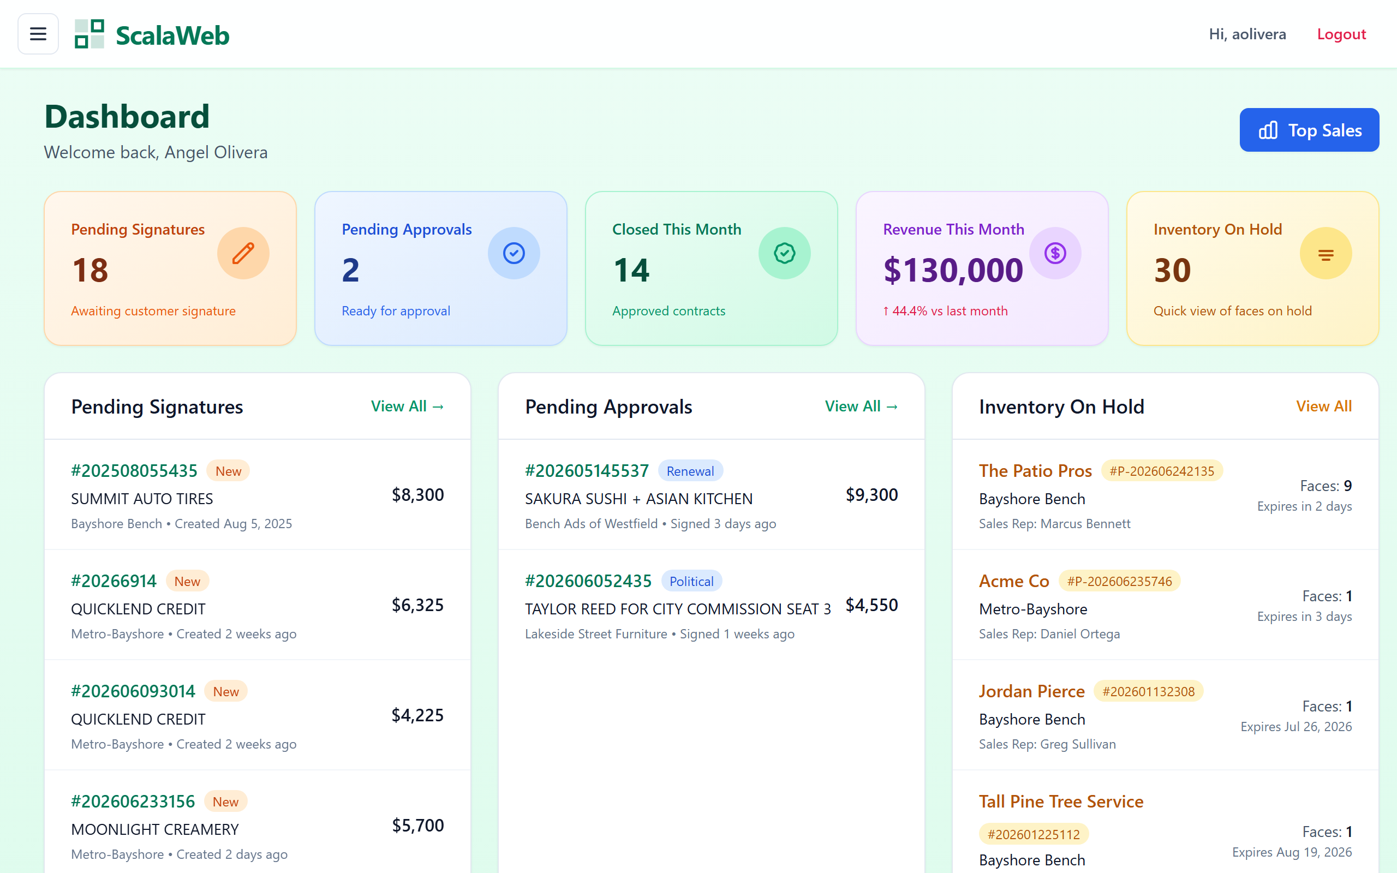Click MOONLIGHT CREAMERY name
The height and width of the screenshot is (873, 1397).
coord(155,830)
